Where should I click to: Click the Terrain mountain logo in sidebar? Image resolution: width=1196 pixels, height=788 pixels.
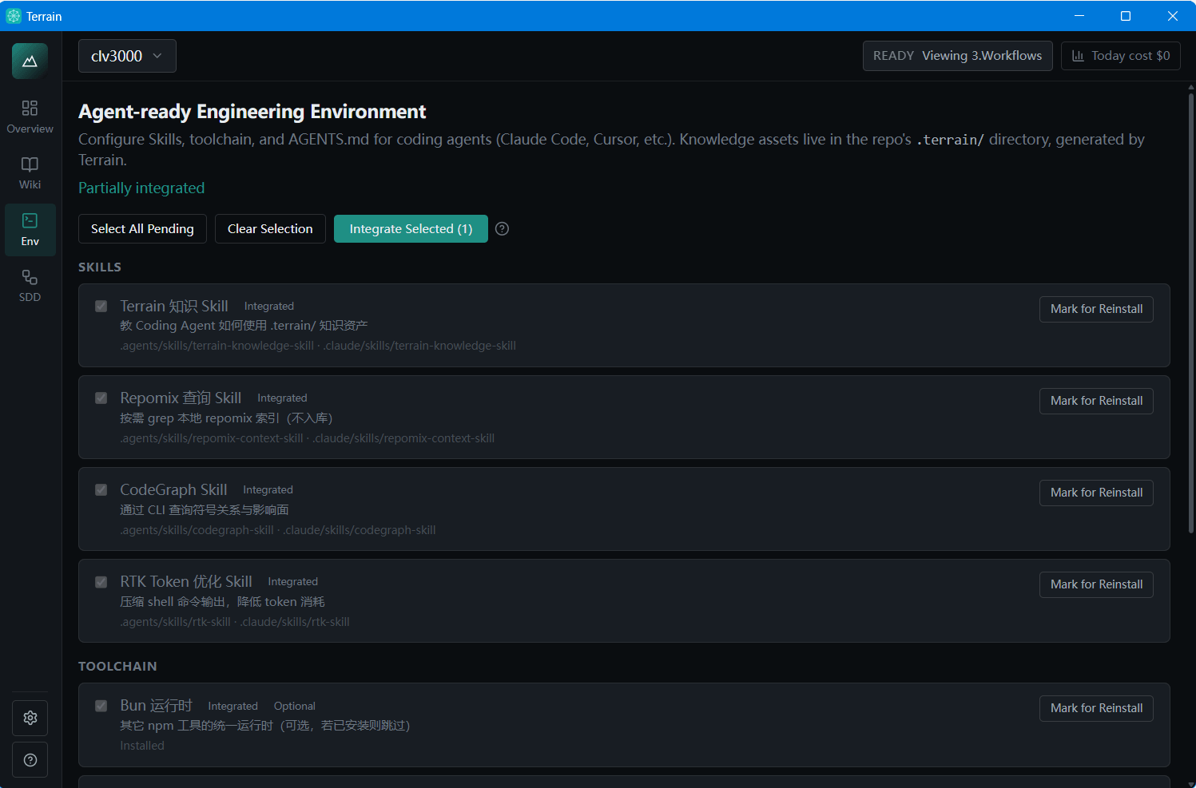tap(30, 61)
